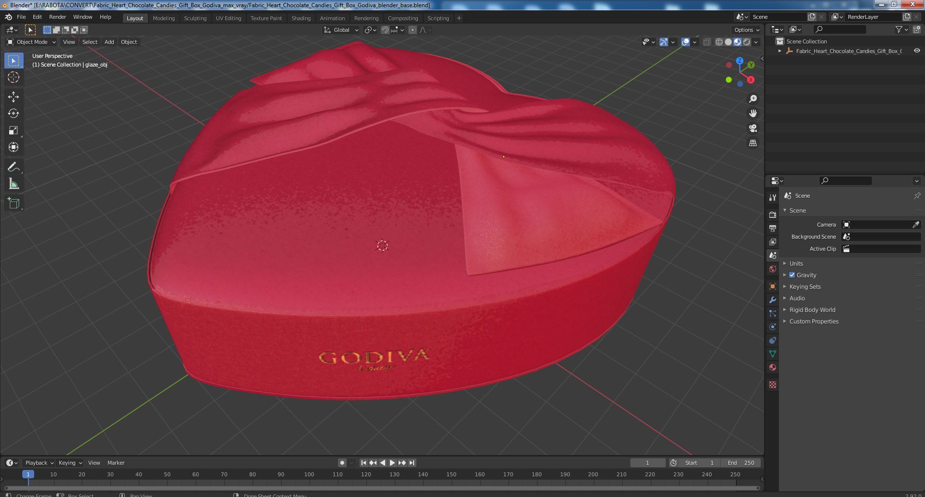Open the Object Mode dropdown
925x497 pixels.
point(31,42)
